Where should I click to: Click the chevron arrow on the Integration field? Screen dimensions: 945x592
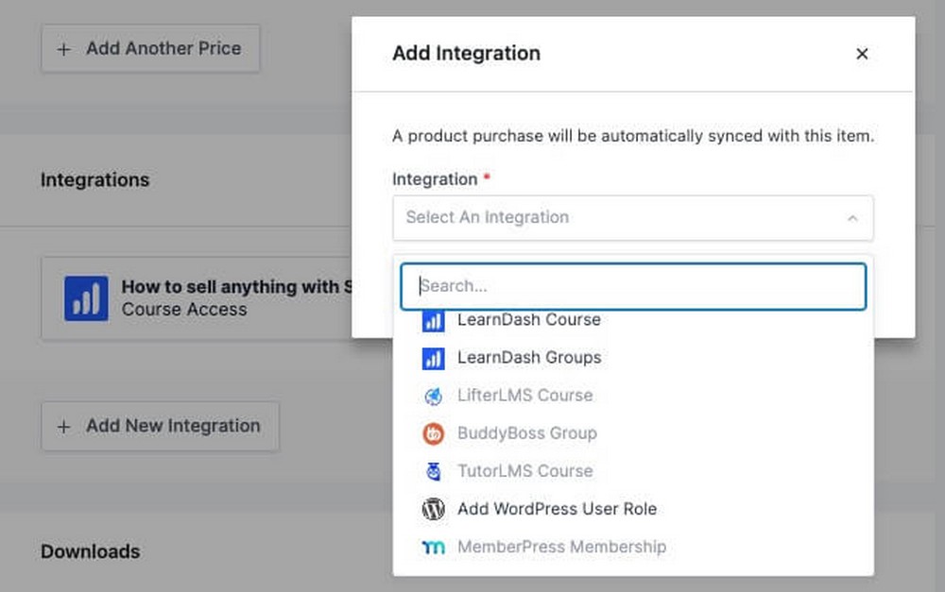[852, 218]
